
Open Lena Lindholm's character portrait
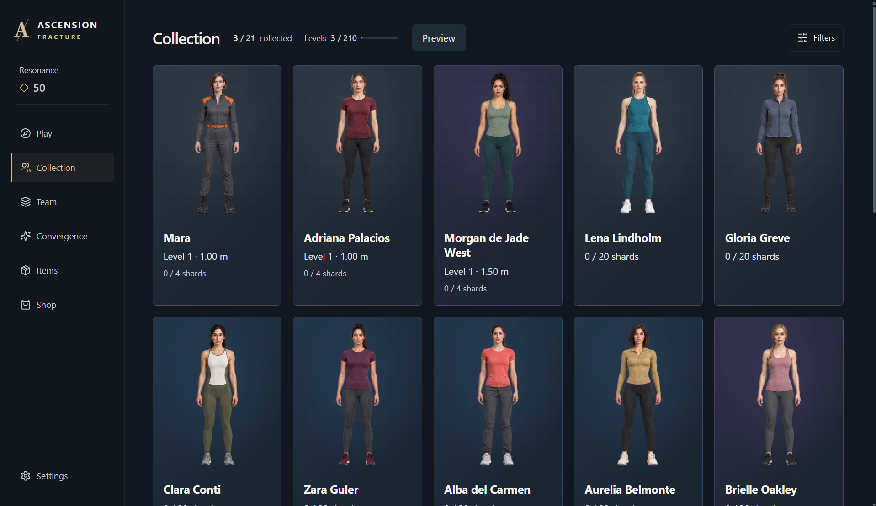pos(638,142)
